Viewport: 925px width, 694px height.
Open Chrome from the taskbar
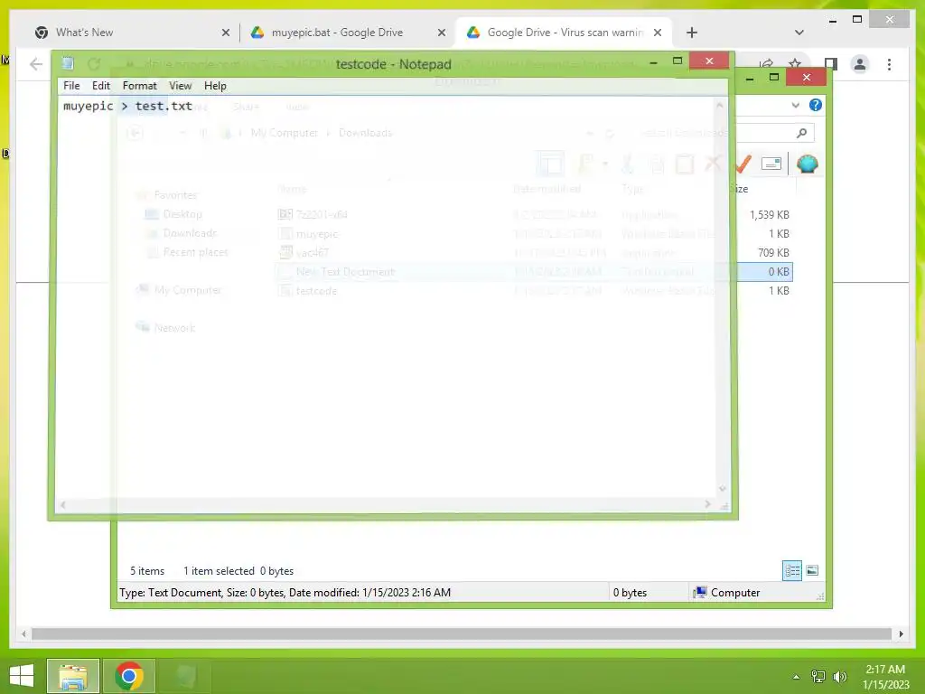[x=129, y=676]
